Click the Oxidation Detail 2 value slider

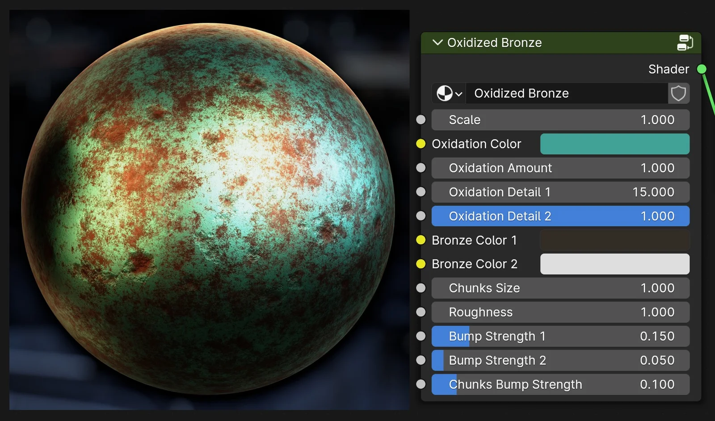pos(560,216)
